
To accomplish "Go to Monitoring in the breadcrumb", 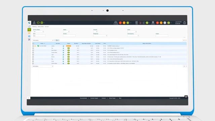I will pyautogui.click(x=34, y=27).
